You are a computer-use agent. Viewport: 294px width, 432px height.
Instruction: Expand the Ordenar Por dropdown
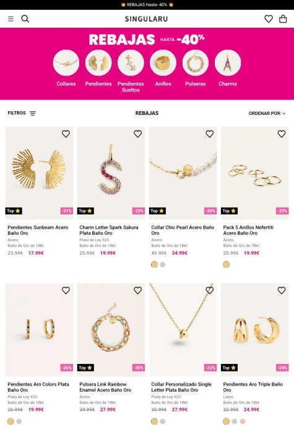pos(267,113)
